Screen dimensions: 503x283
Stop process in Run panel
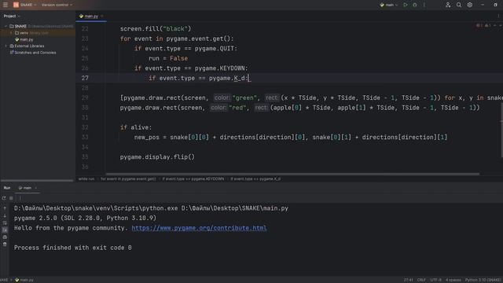click(x=11, y=198)
